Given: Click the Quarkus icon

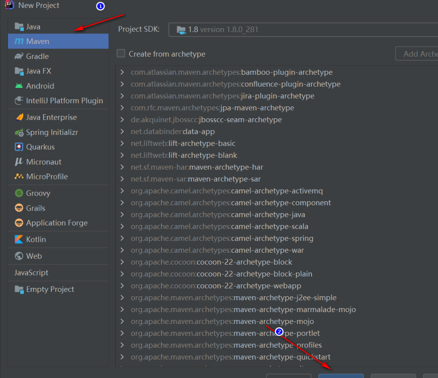Looking at the screenshot, I should 19,147.
